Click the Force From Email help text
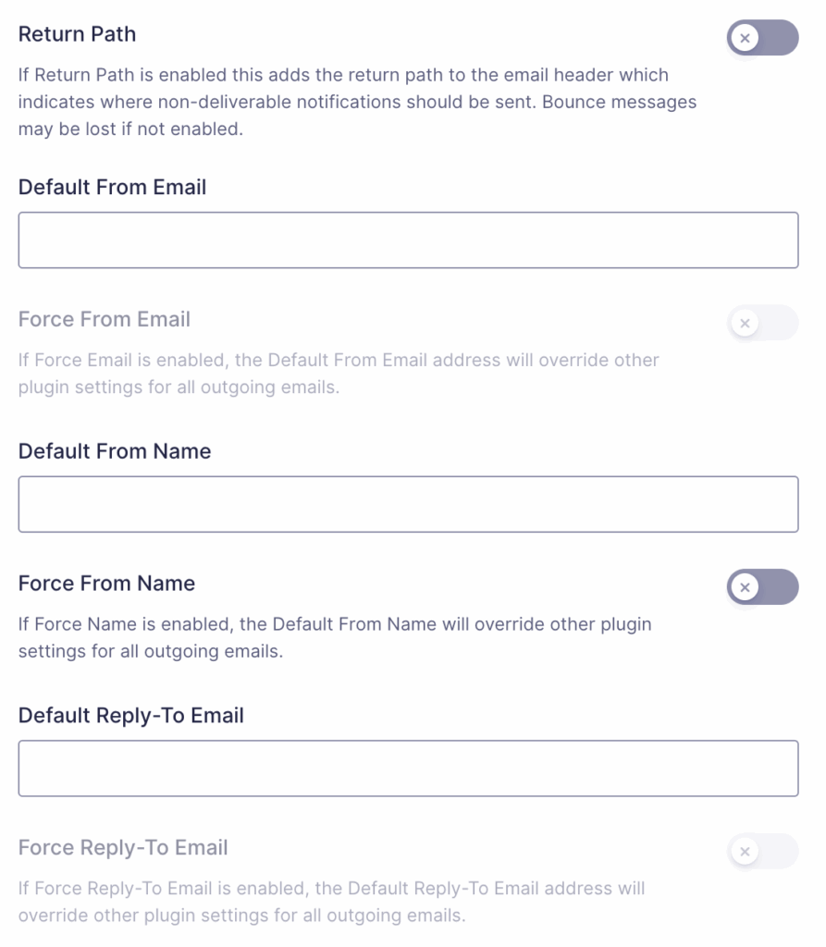The image size is (826, 947). tap(339, 373)
